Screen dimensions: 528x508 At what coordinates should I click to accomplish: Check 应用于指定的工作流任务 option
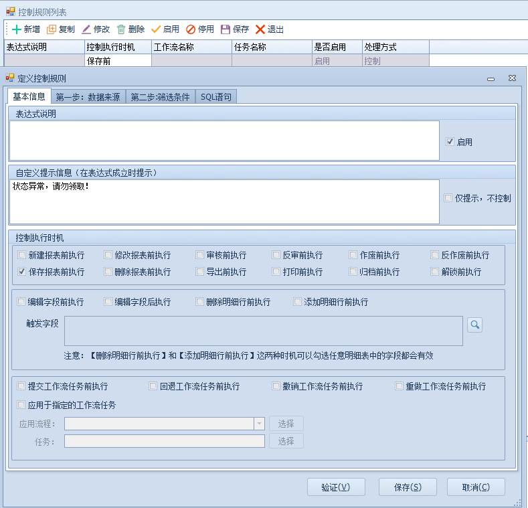click(x=22, y=405)
